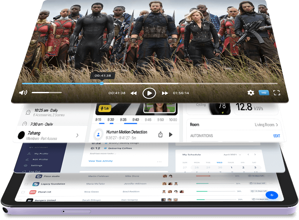Click the Legacy foundation logo icon
Image resolution: width=299 pixels, height=220 pixels.
point(36,184)
